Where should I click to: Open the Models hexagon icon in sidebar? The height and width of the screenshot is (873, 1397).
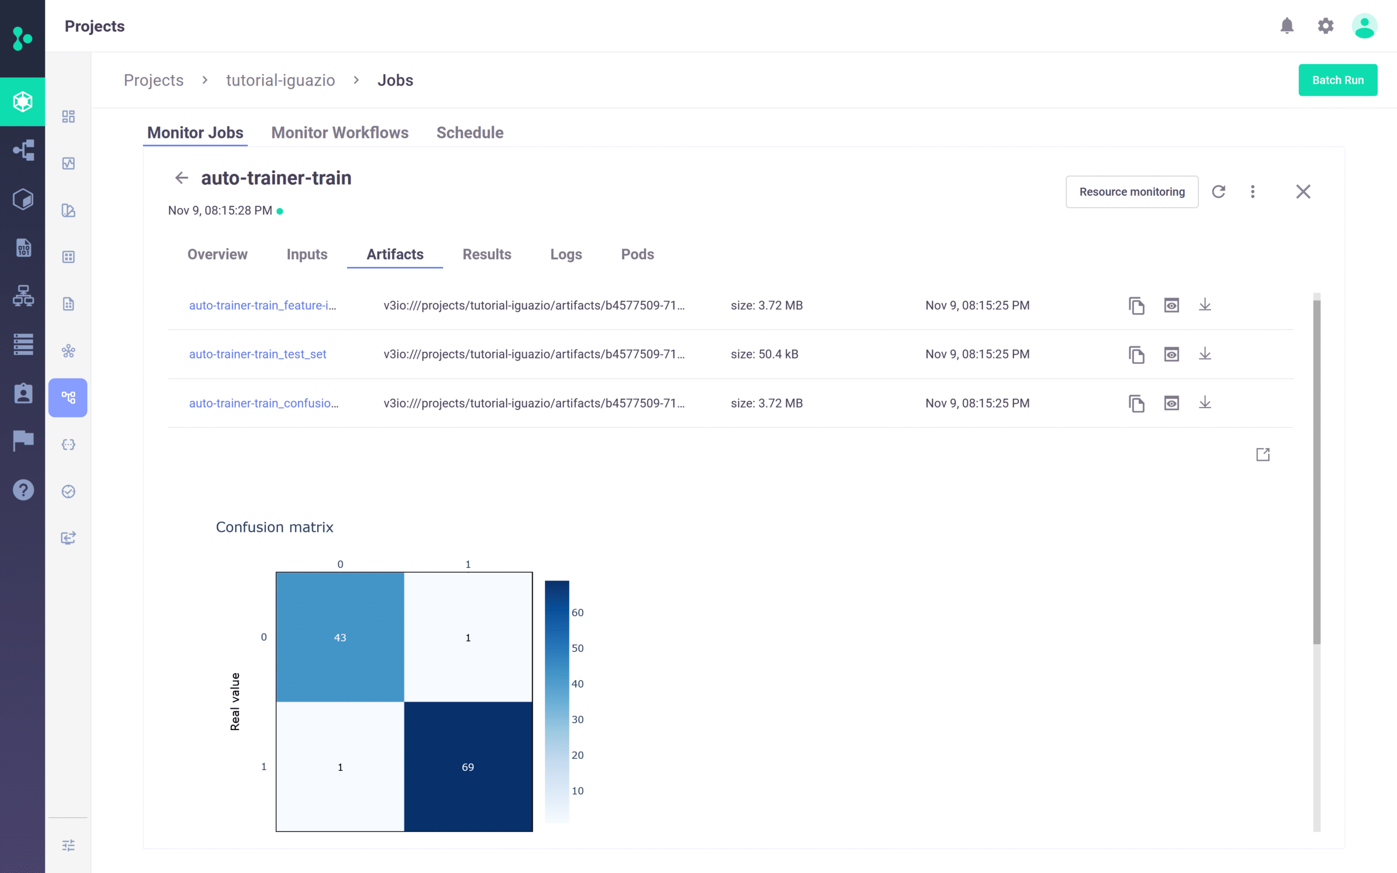[x=23, y=199]
